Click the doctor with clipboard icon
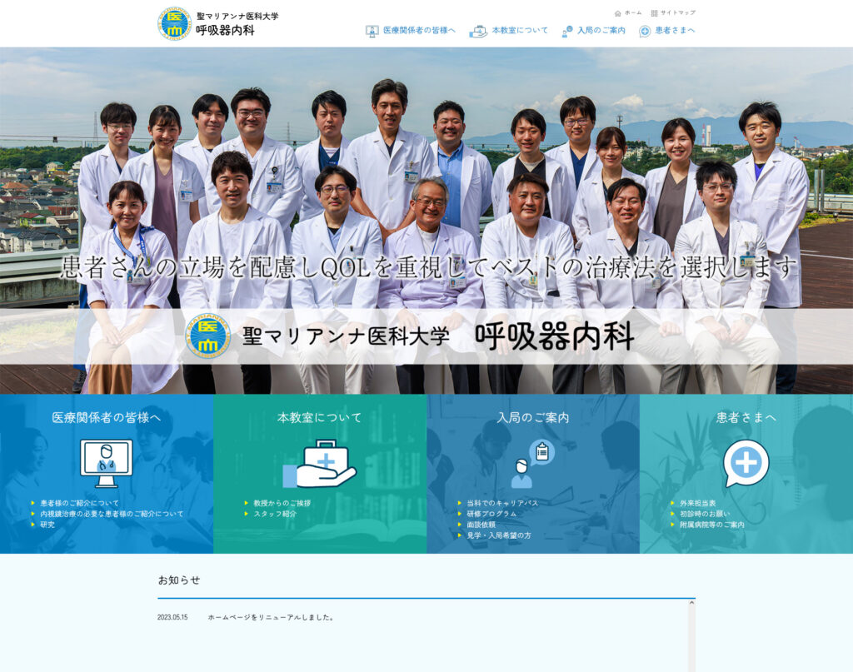This screenshot has width=853, height=672. pos(532,464)
